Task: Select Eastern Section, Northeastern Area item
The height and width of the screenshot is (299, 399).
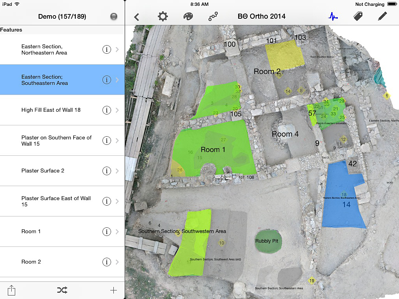Action: [x=55, y=49]
